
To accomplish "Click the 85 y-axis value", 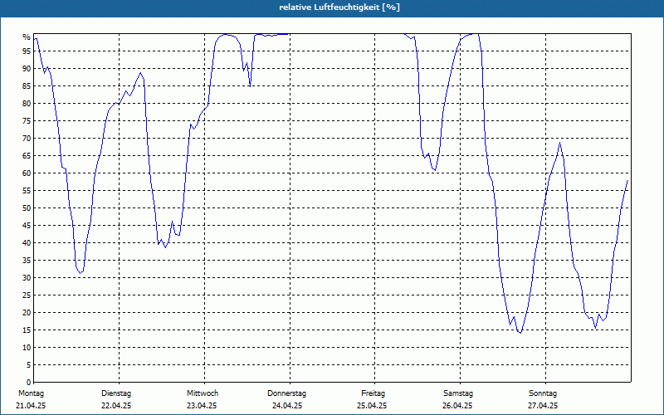I will [27, 86].
